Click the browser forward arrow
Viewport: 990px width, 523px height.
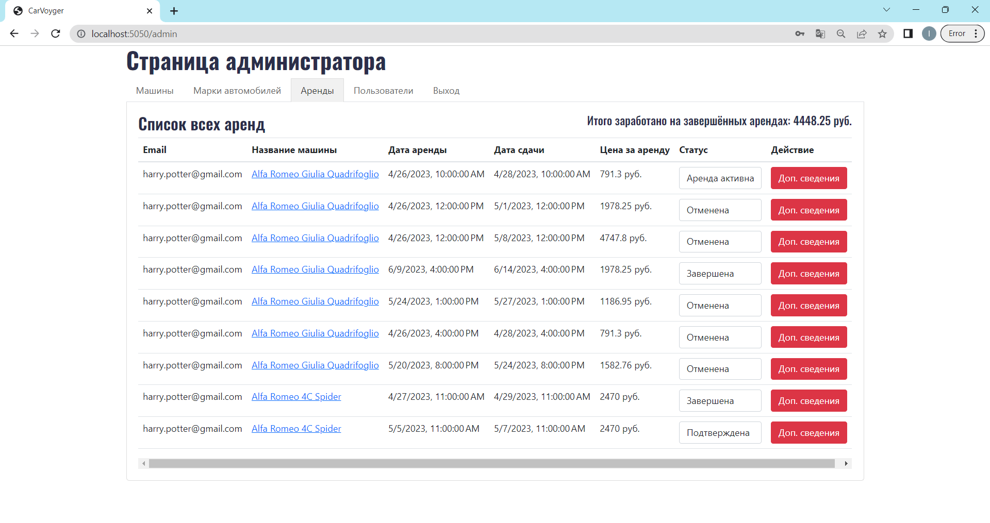(35, 33)
